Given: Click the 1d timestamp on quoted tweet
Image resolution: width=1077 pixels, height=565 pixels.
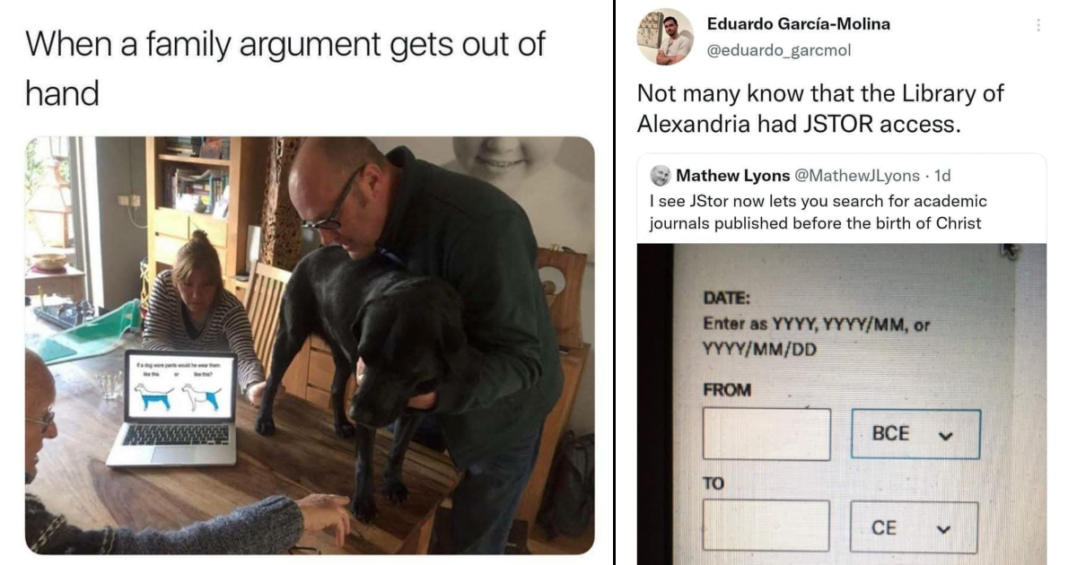Looking at the screenshot, I should [942, 175].
